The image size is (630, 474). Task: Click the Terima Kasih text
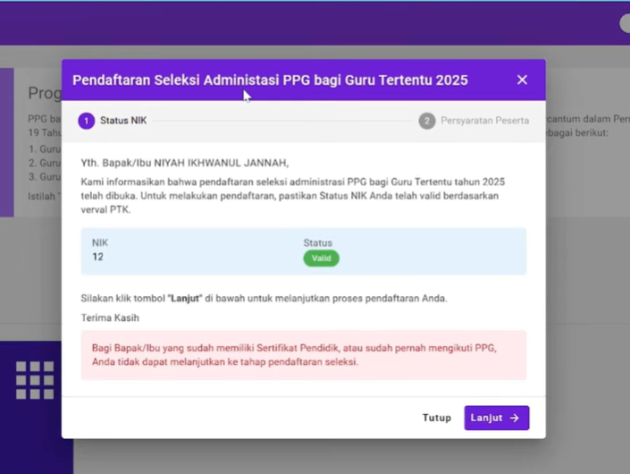110,317
